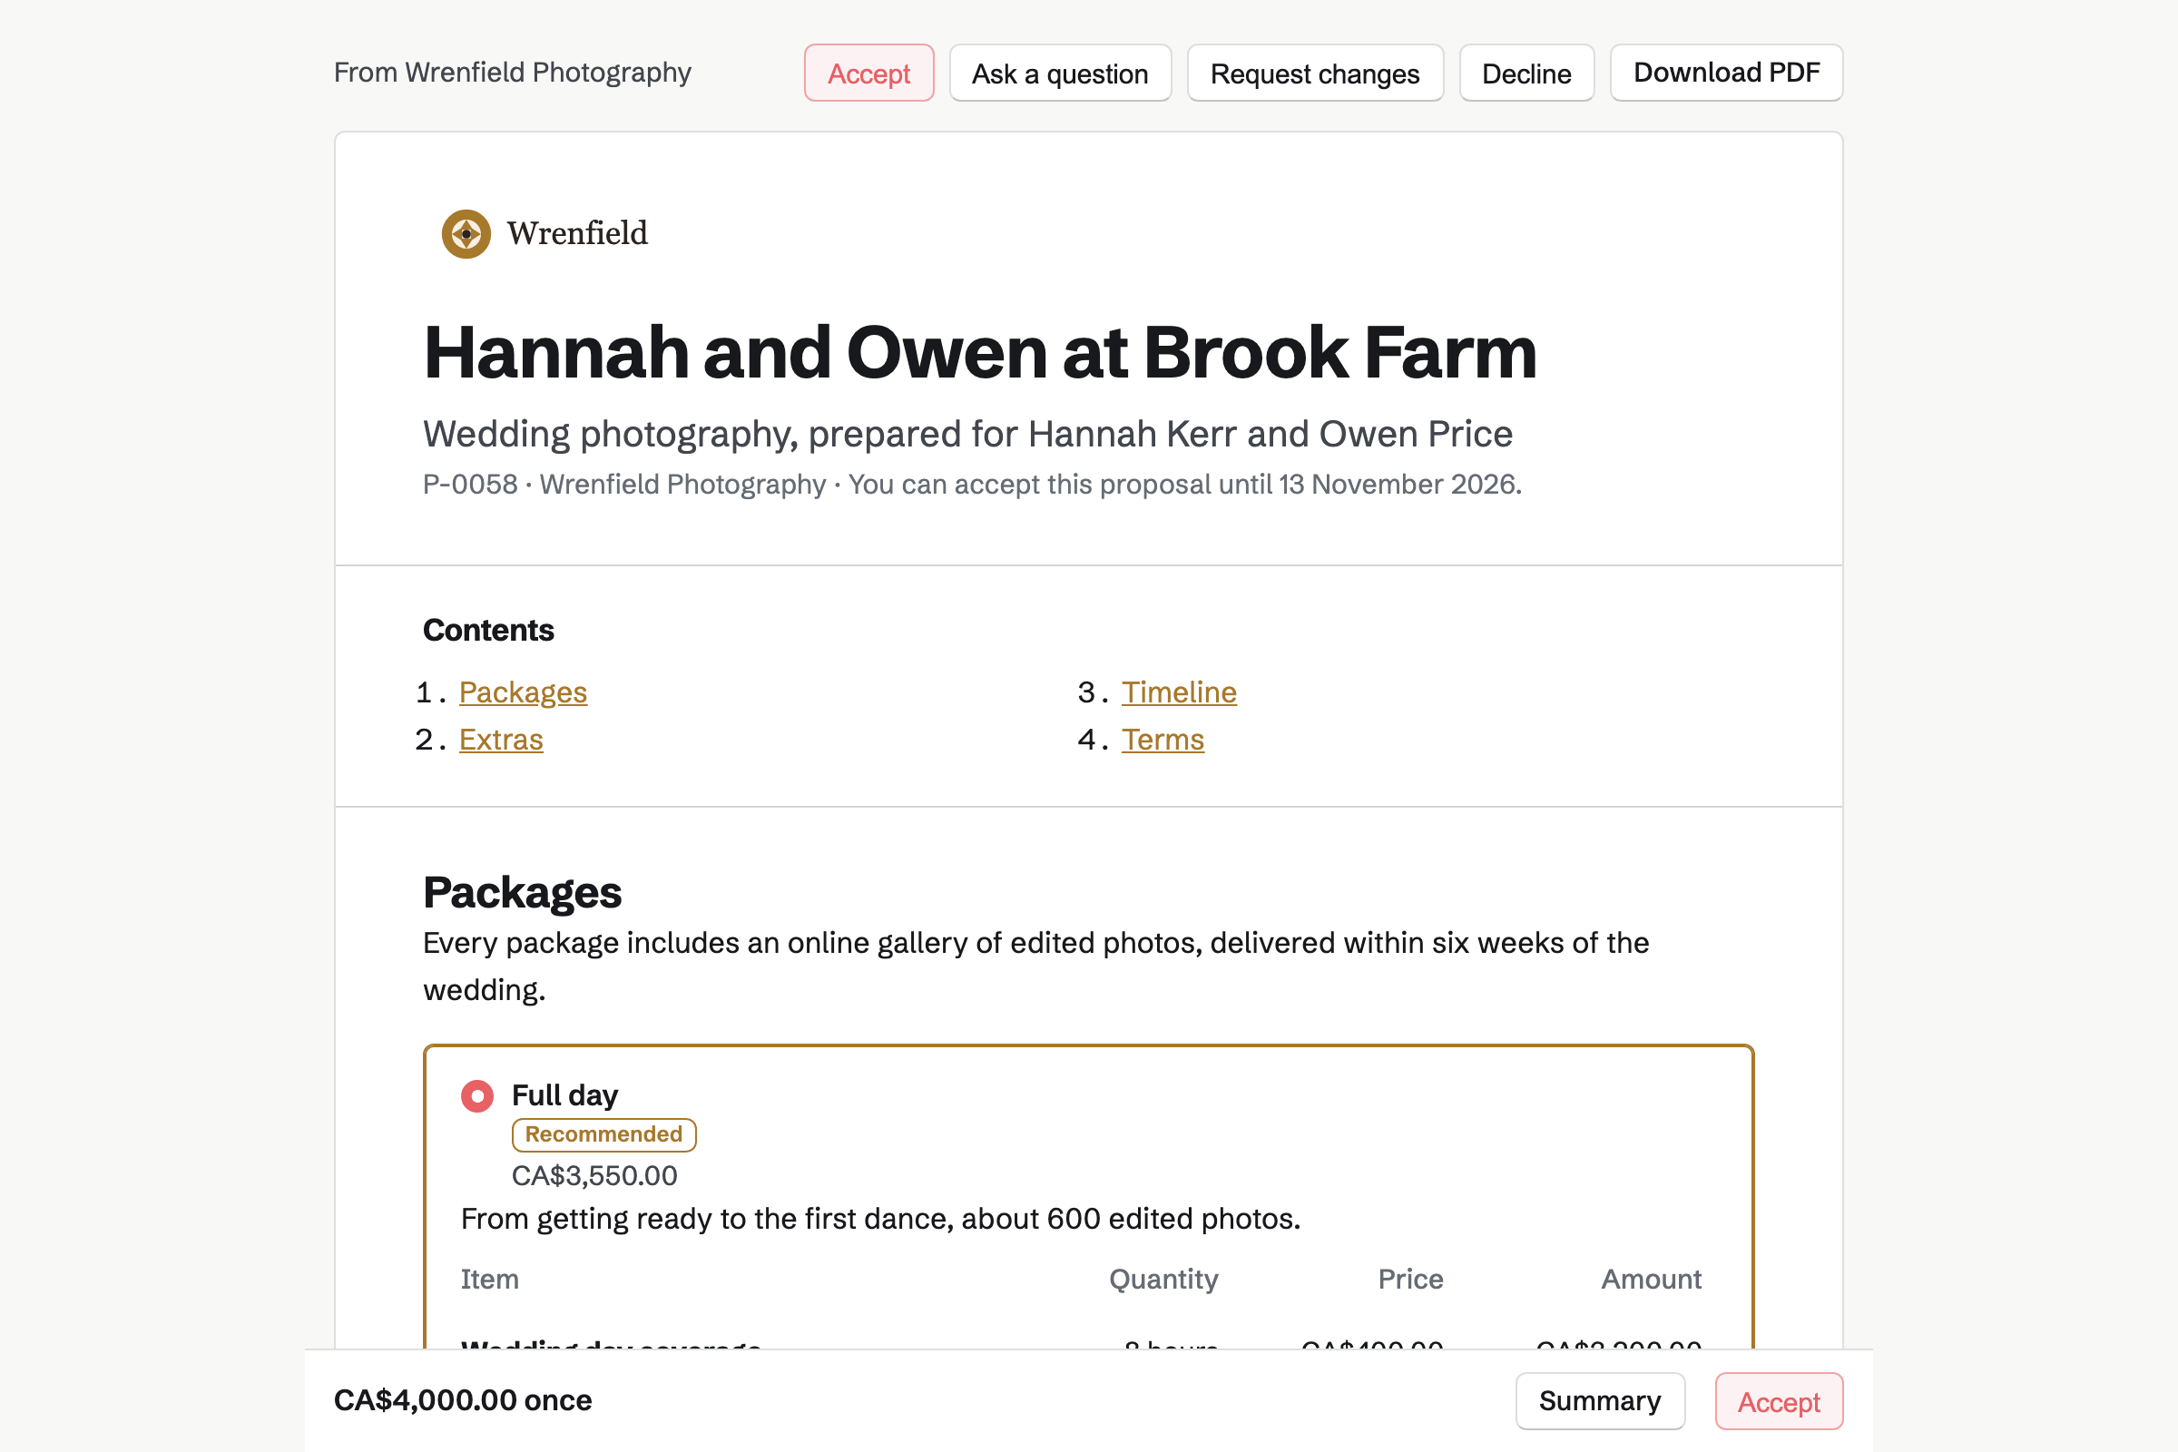Click the Full day package name

pyautogui.click(x=564, y=1095)
